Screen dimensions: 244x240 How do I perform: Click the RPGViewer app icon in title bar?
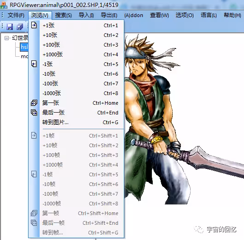(4, 5)
